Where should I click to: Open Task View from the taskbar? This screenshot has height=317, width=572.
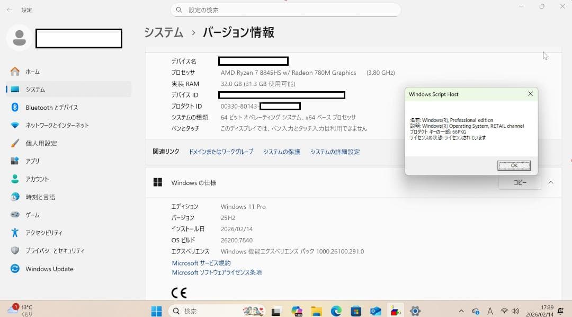276,311
